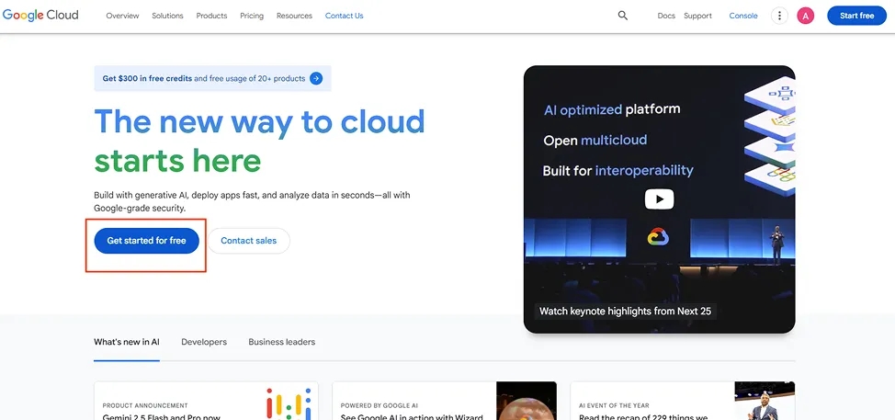
Task: Open the Support link
Action: click(697, 16)
